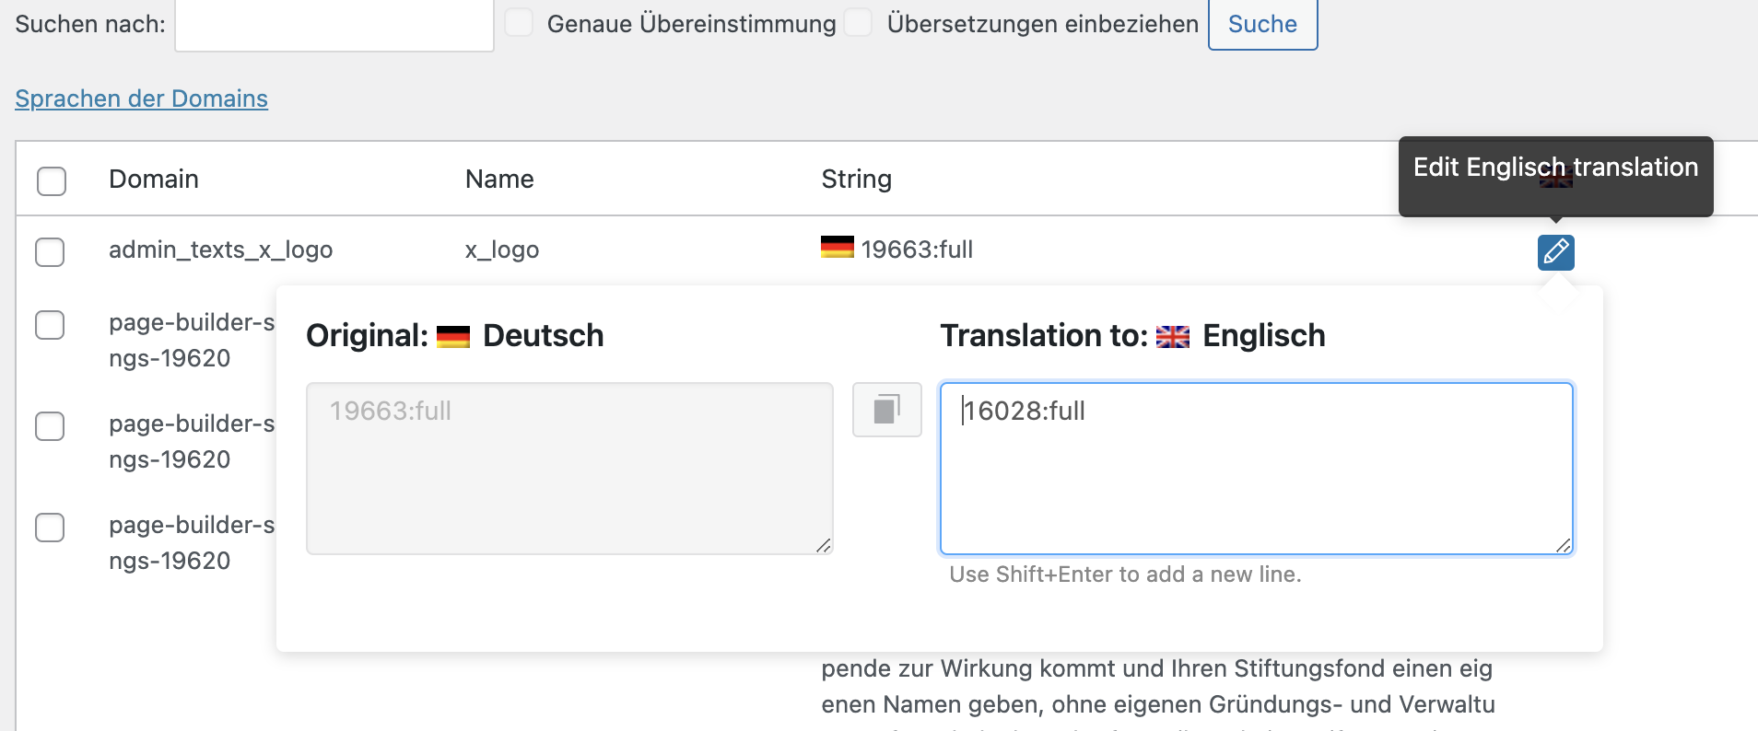Click into the Englisch translation textarea
This screenshot has height=731, width=1758.
pos(1255,468)
